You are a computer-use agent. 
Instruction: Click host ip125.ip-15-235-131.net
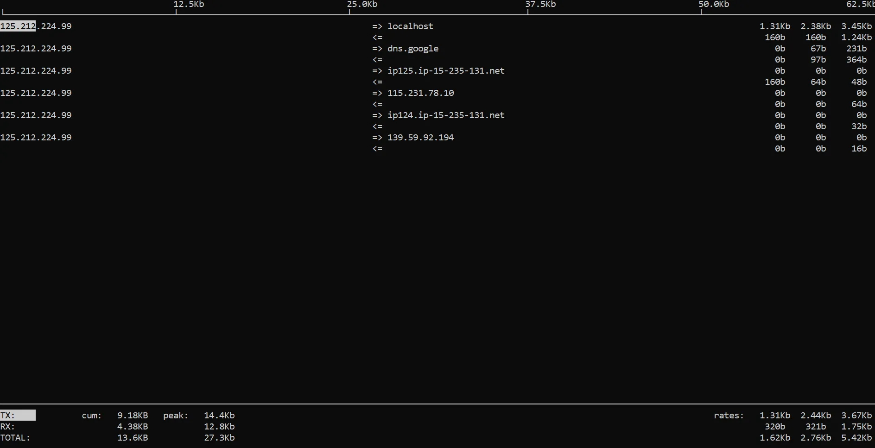point(446,71)
